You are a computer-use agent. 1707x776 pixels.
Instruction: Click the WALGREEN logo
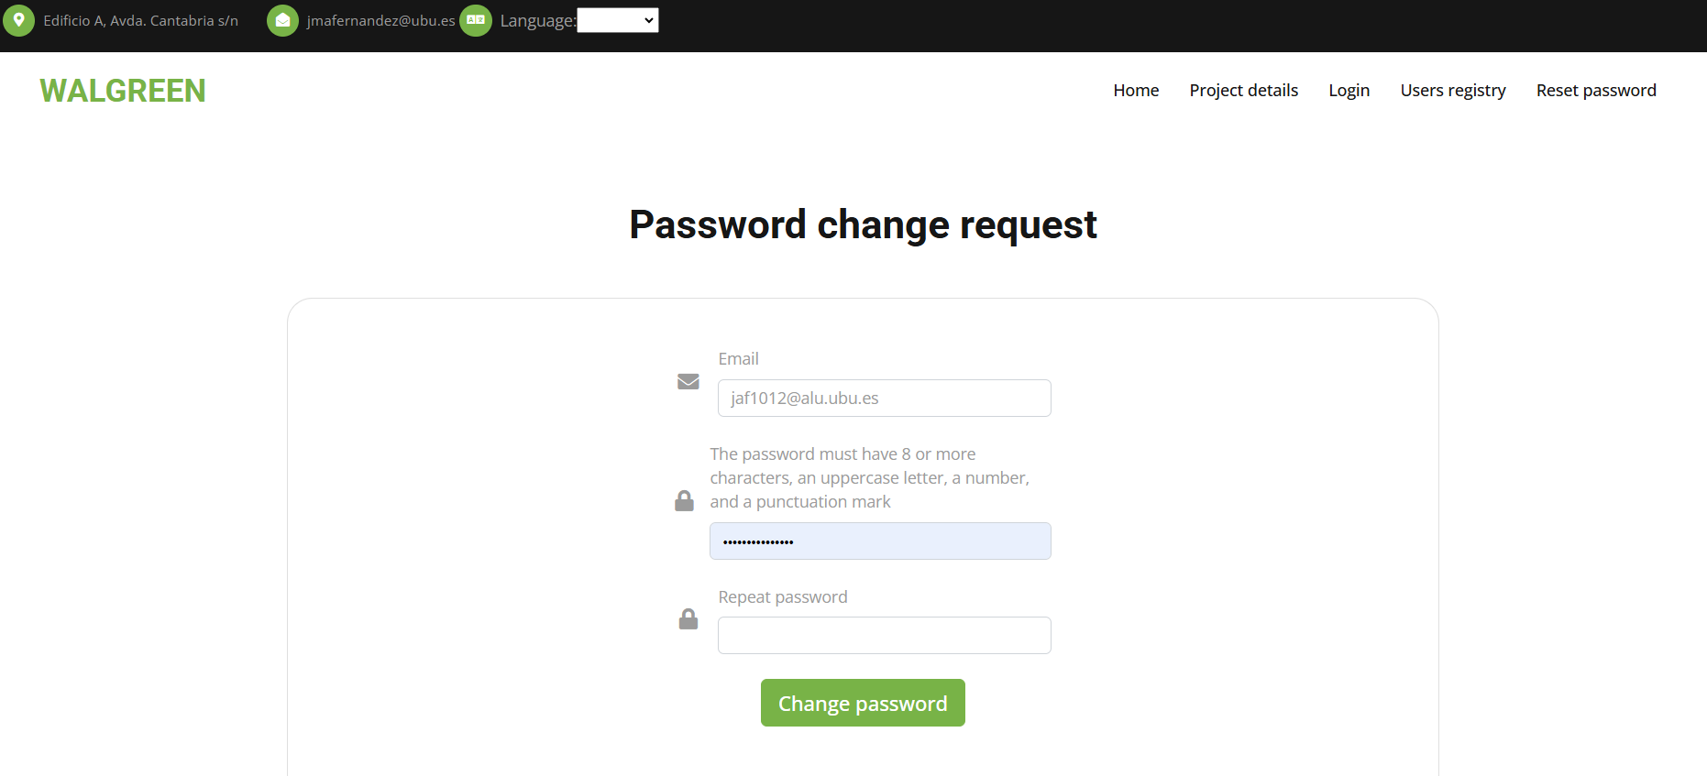(123, 91)
